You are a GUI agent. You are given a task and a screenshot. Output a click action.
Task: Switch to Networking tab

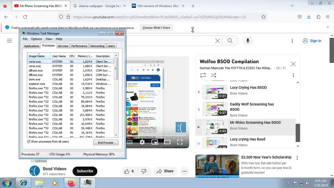97,46
